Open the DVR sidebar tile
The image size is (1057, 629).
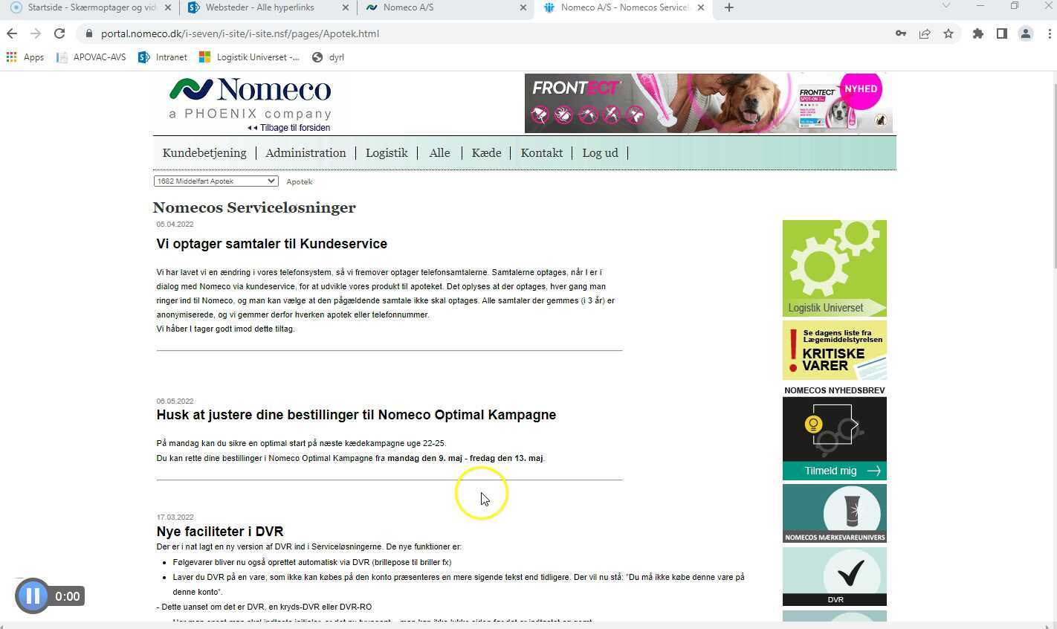pyautogui.click(x=834, y=576)
